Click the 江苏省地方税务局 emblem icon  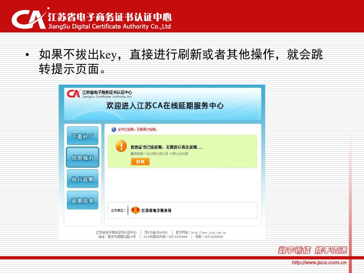135,210
